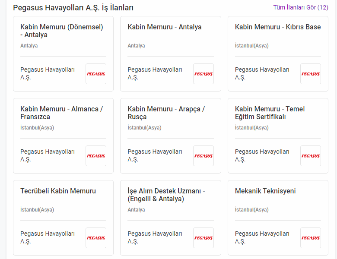
Task: Click Pegasus logo in Mekanik Teknisyeni card
Action: [311, 238]
